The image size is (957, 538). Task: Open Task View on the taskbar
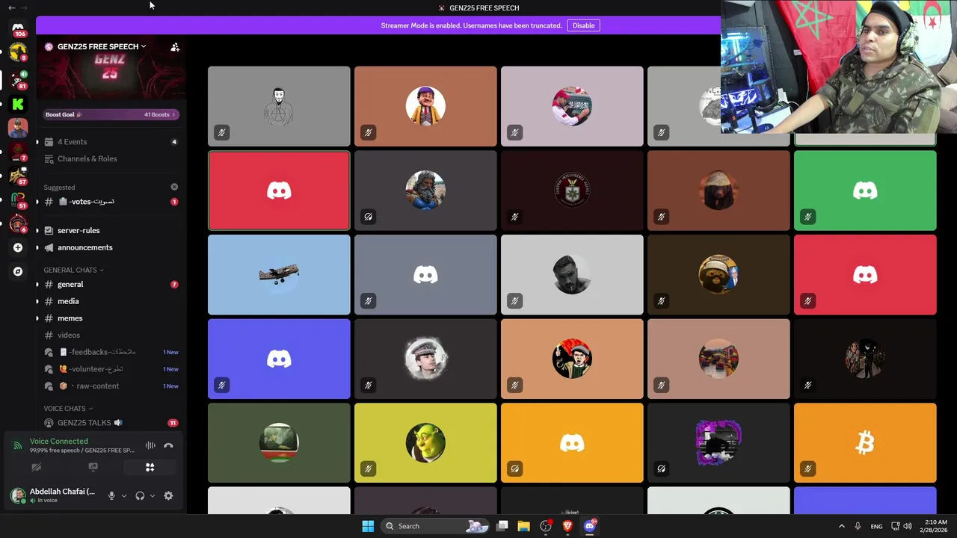click(502, 526)
